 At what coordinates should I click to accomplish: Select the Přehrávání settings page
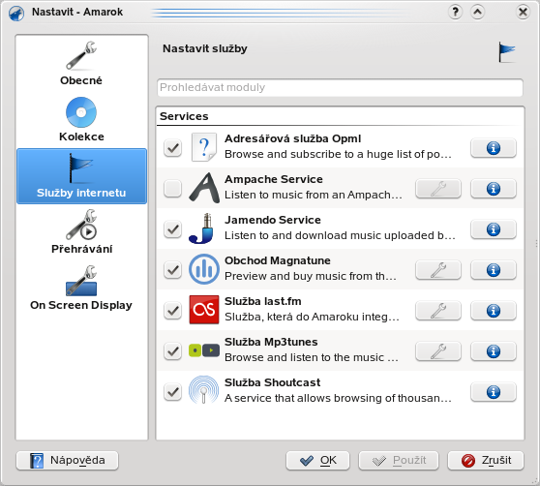(x=81, y=232)
